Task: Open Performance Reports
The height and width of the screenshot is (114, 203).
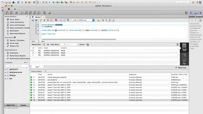Action: 17,56
